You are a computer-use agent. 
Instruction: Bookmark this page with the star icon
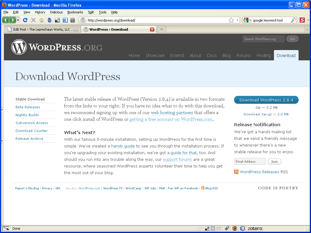[x=231, y=20]
